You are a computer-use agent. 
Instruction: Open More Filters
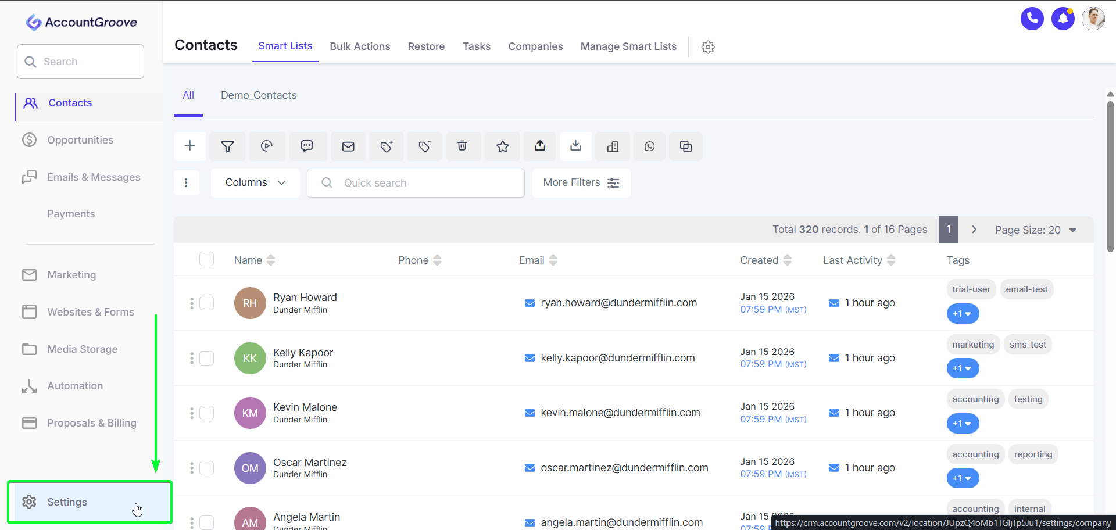coord(581,182)
